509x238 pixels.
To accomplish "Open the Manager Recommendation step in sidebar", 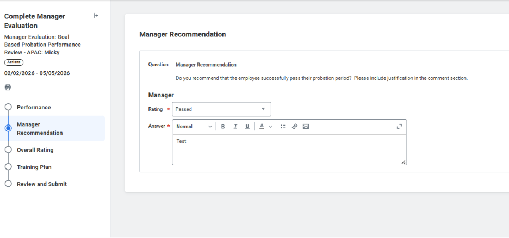I will 39,128.
